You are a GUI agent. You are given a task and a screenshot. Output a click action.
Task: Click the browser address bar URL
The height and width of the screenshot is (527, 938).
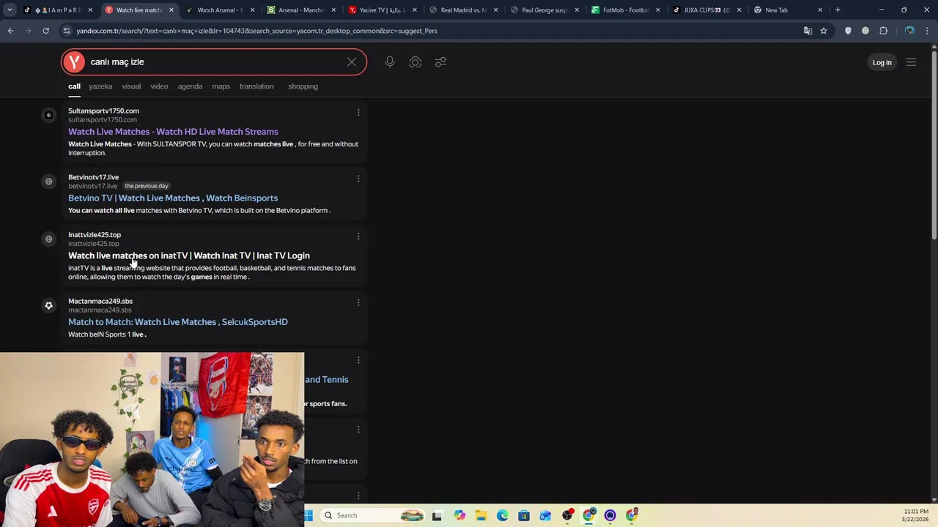pos(256,31)
